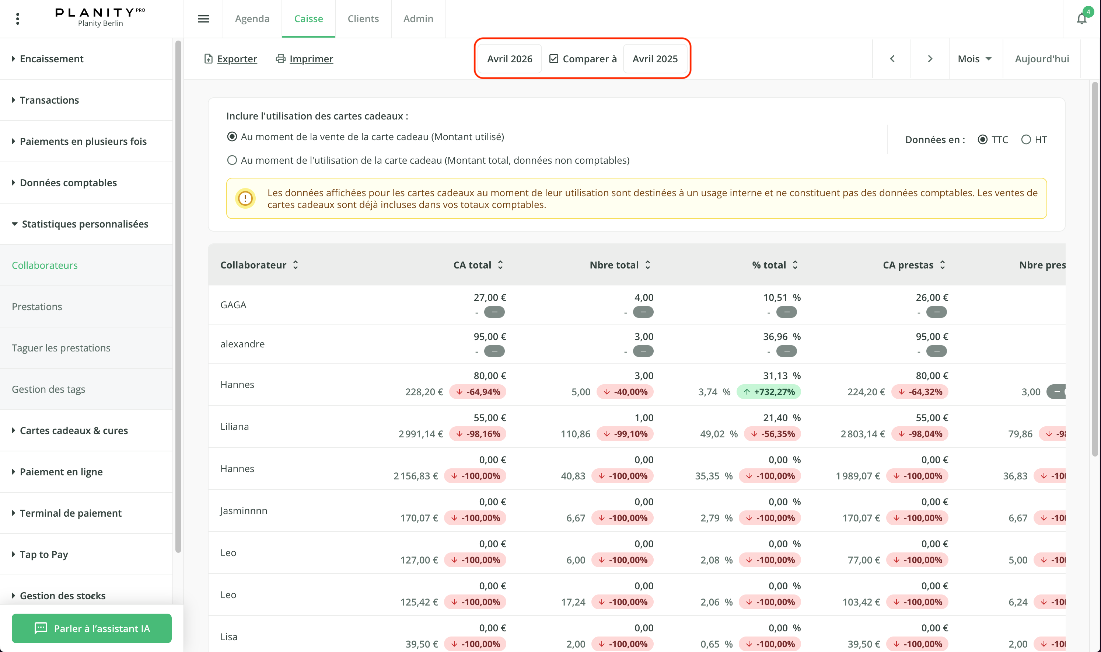
Task: Click the Imprimer link
Action: (x=311, y=59)
